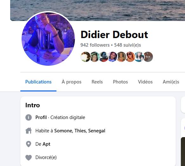
Task: Click the location pin icon beside De Apt
Action: tap(29, 144)
